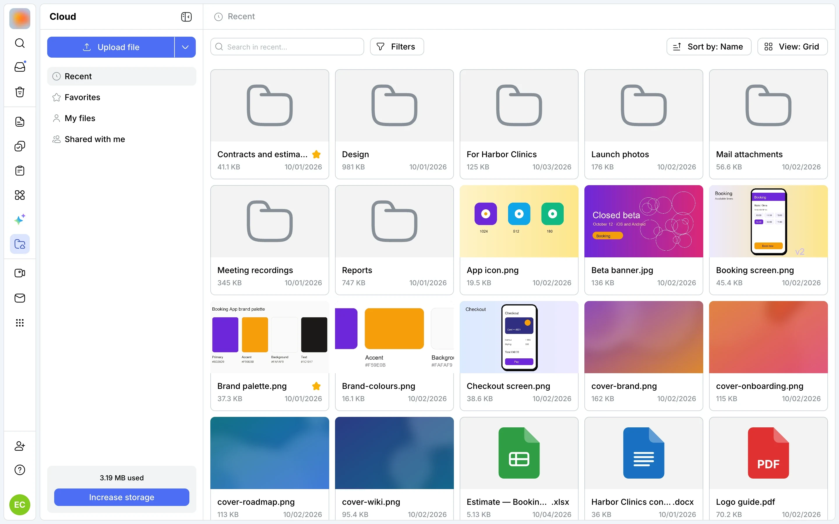Viewport: 839px width, 524px height.
Task: Open the help question mark icon
Action: (x=20, y=470)
